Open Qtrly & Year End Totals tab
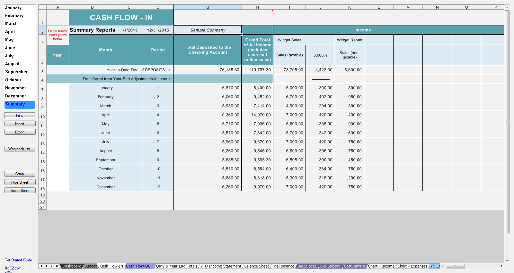Viewport: 514px width, 273px height. tap(177, 266)
